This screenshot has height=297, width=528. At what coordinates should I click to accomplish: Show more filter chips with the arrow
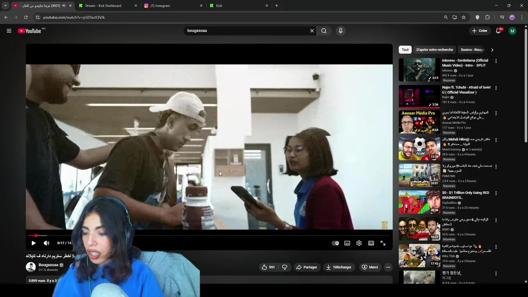(x=492, y=50)
